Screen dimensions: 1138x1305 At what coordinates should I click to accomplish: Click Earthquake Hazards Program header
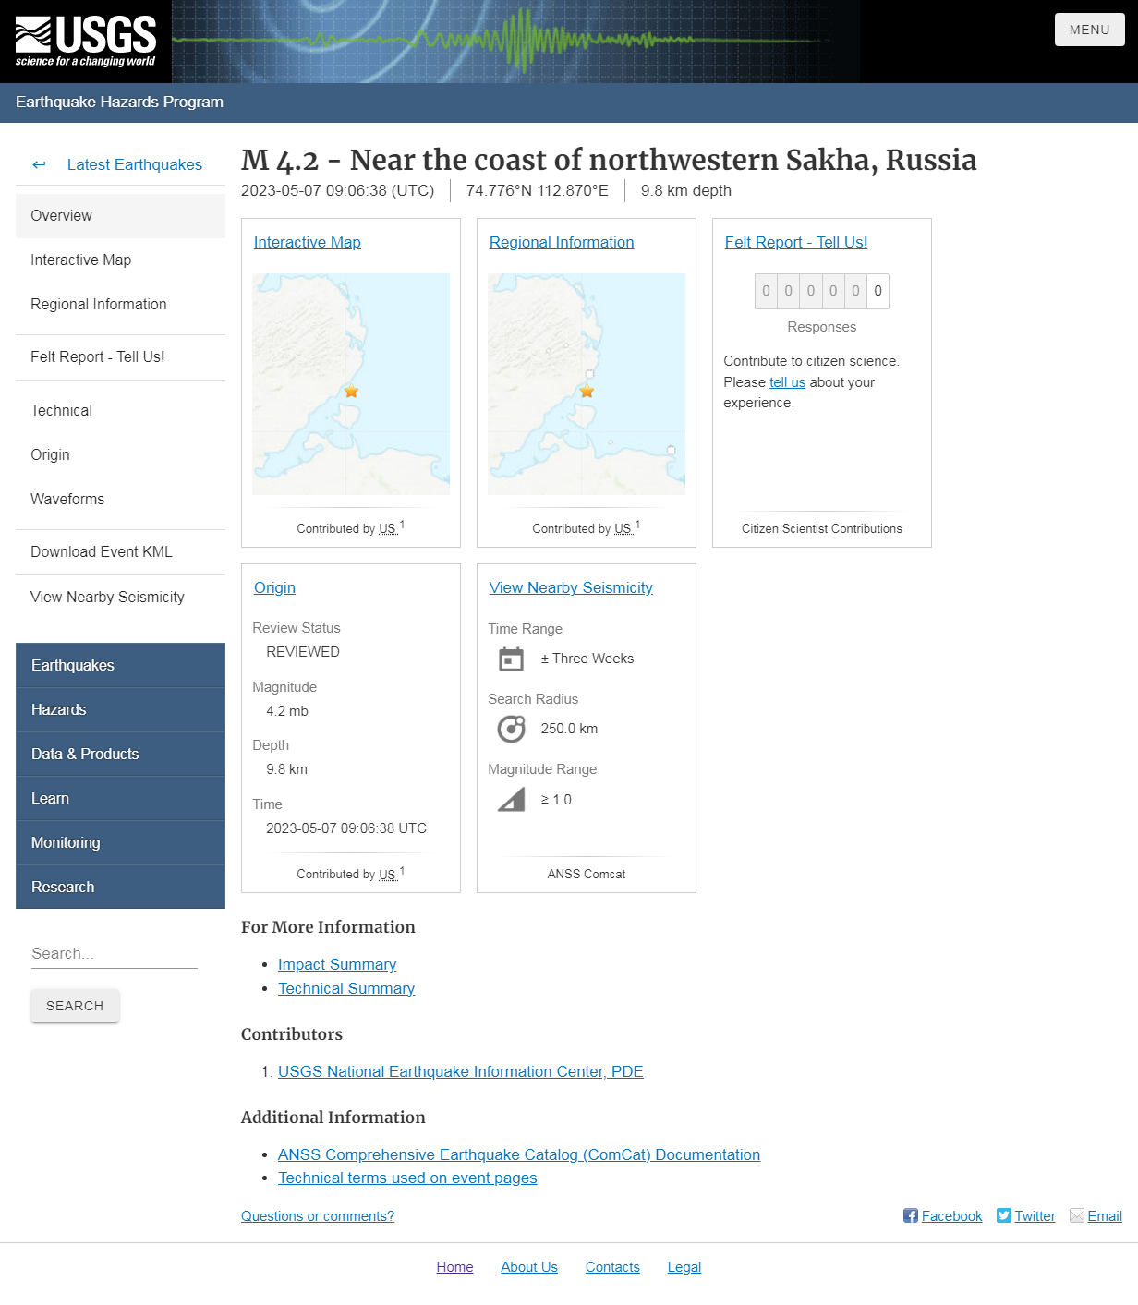(x=119, y=102)
